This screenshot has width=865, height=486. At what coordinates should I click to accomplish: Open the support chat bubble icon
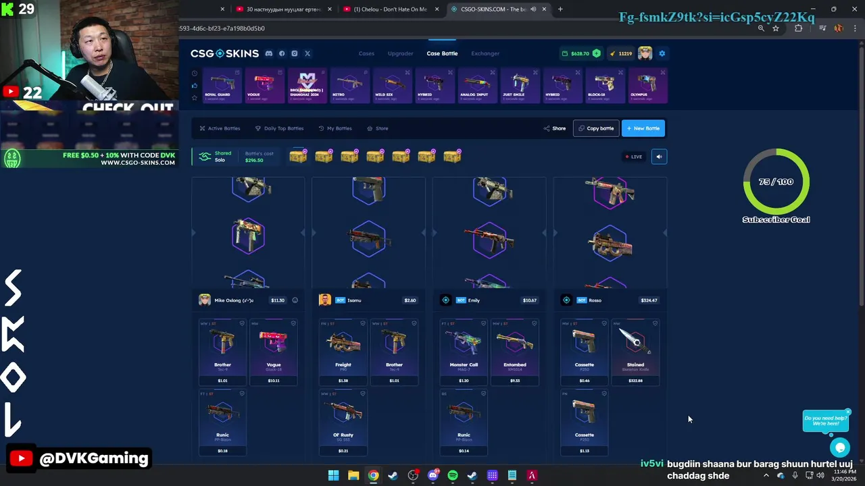[840, 447]
